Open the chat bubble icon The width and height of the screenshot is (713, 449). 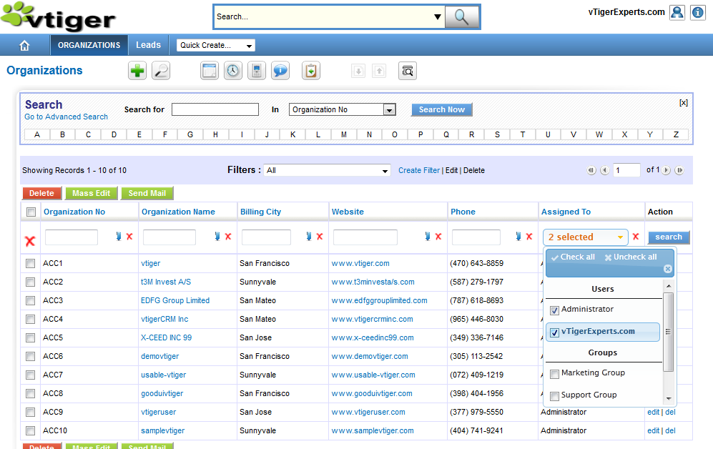pyautogui.click(x=280, y=71)
